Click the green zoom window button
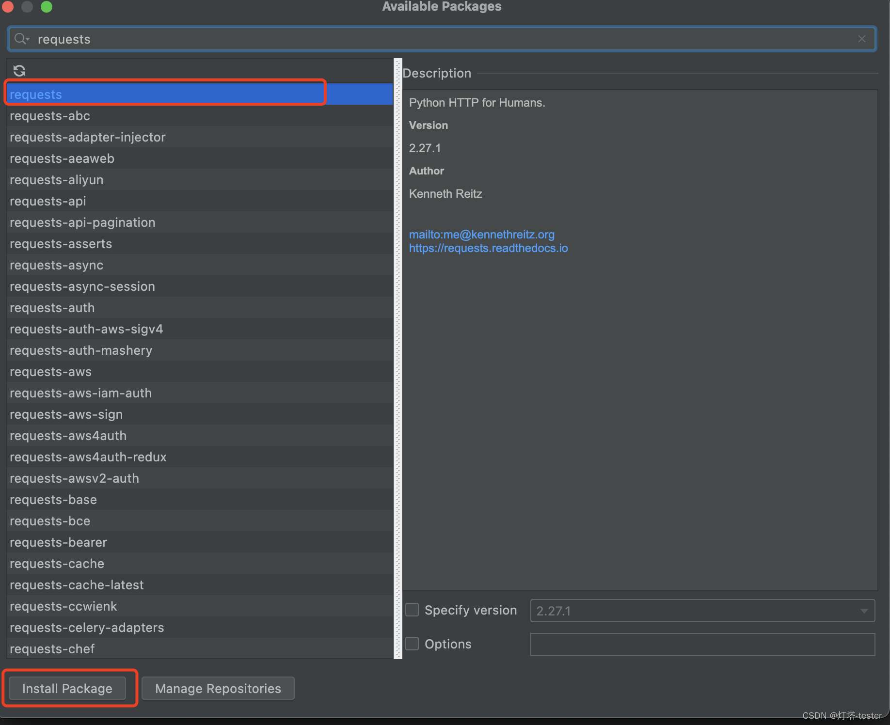This screenshot has width=890, height=725. pos(47,7)
